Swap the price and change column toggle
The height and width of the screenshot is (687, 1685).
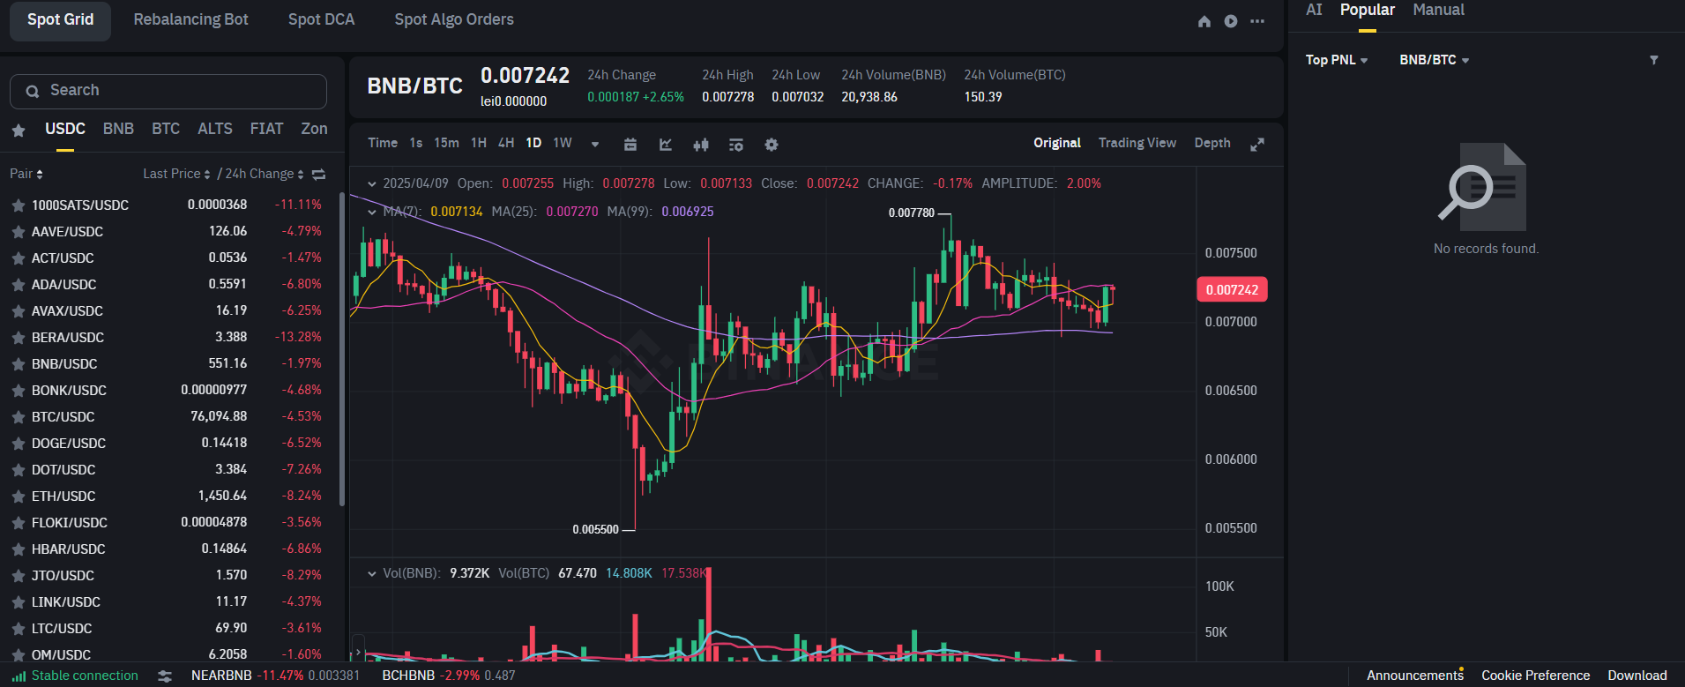click(319, 175)
